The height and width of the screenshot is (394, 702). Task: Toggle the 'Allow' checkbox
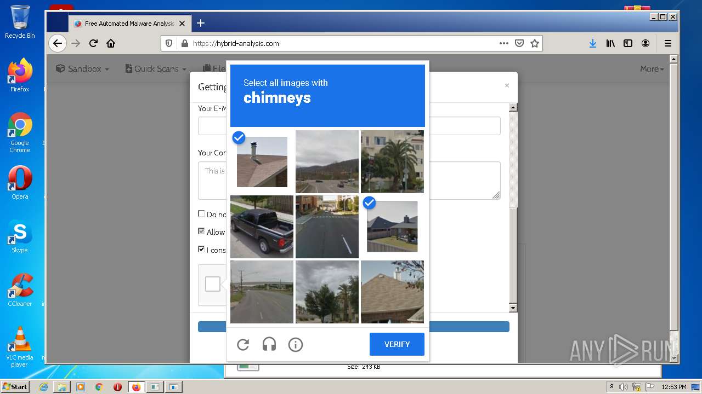click(x=201, y=231)
